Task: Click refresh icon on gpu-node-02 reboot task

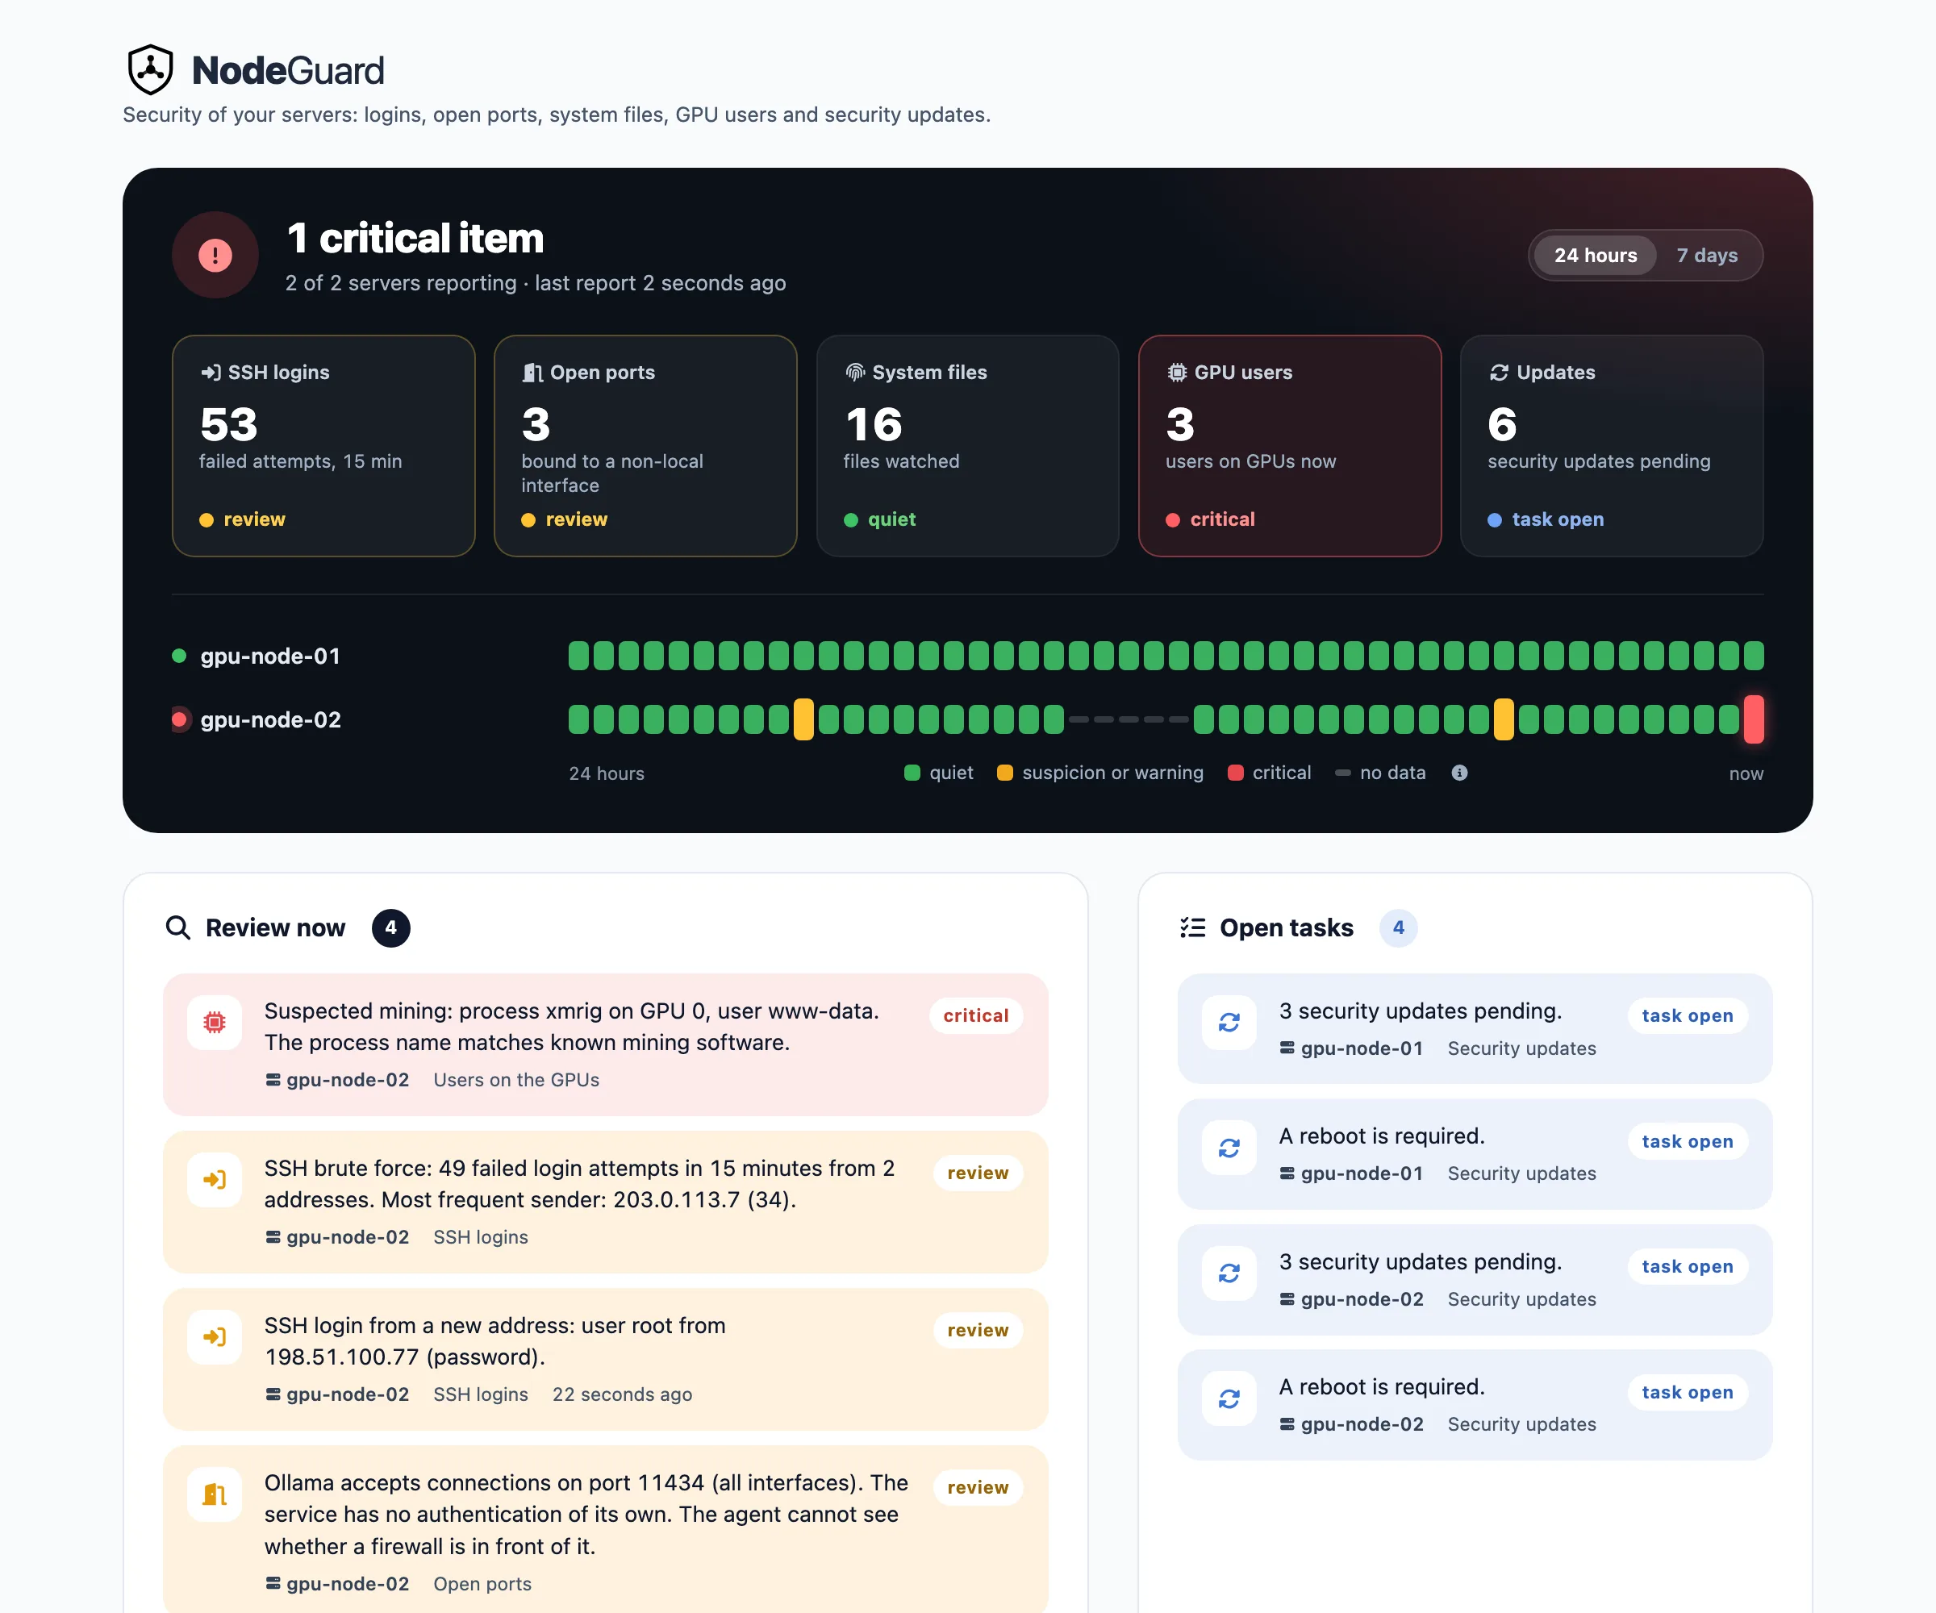Action: (x=1229, y=1399)
